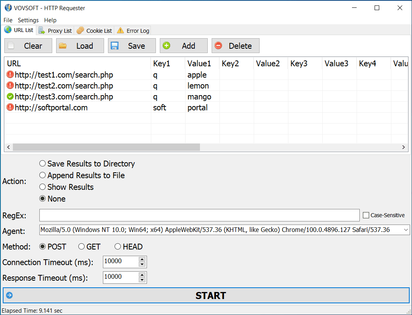
Task: Click the floppy disk icon on Save button
Action: (x=115, y=46)
